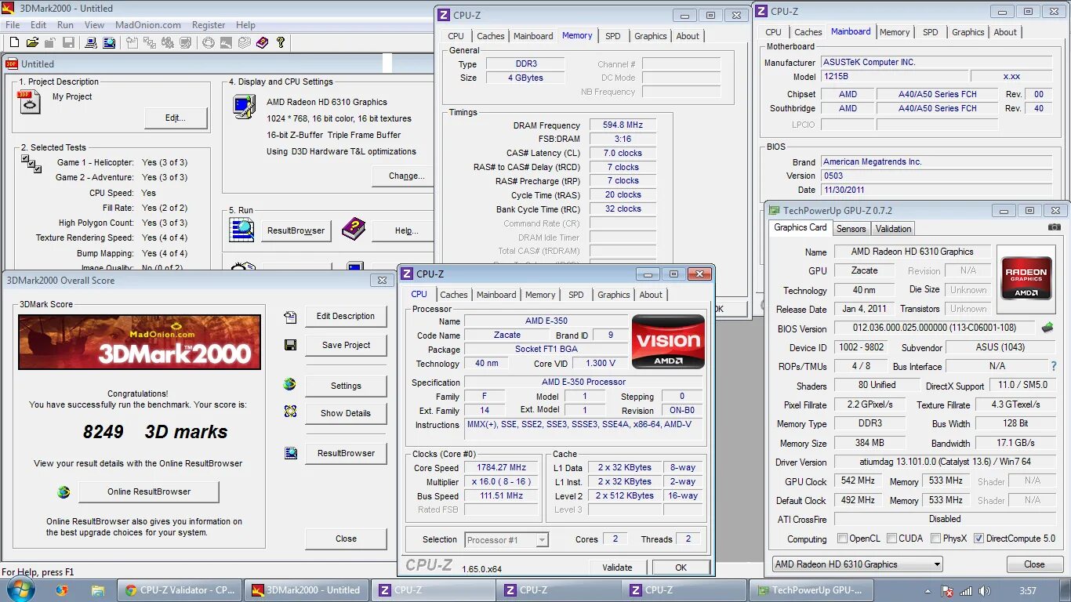Open the Windows Start menu orb
Screen dimensions: 1071x602
point(21,589)
